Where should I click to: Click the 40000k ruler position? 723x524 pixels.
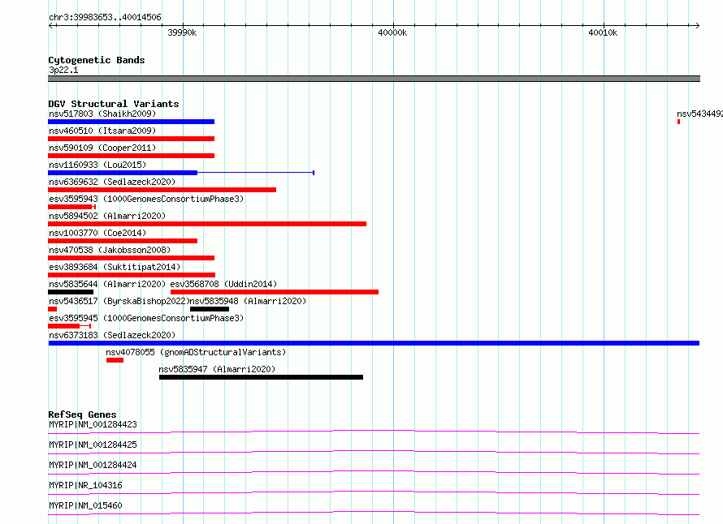click(392, 32)
